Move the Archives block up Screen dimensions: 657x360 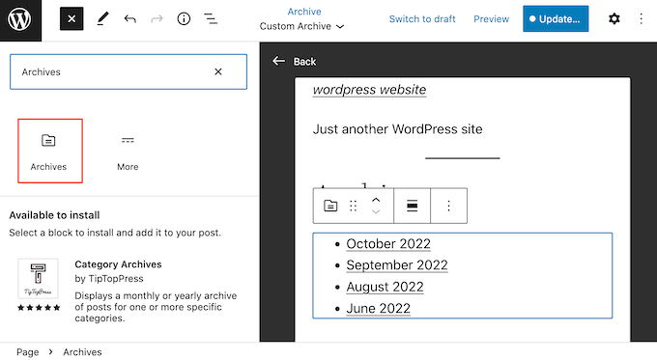(376, 200)
